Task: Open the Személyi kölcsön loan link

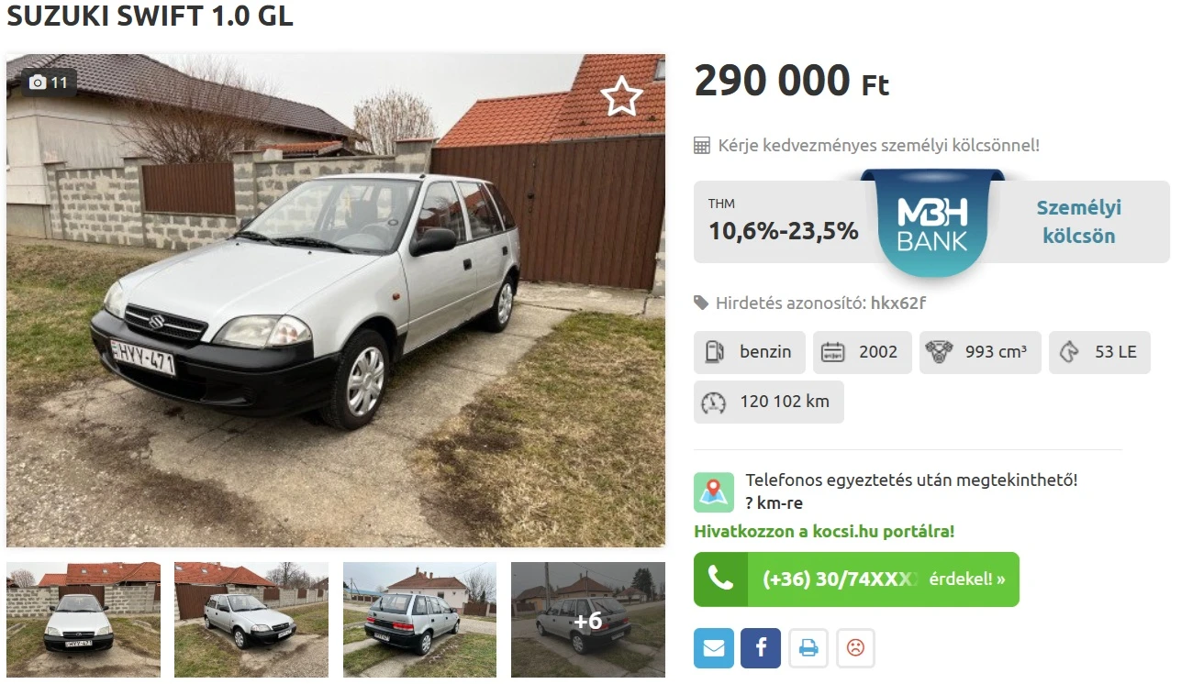Action: (1078, 222)
